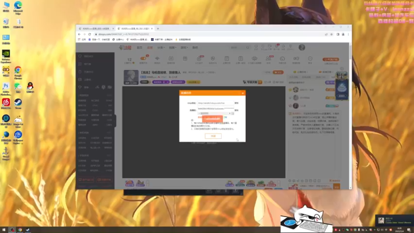Open the Chrome profile avatar icon

343,34
